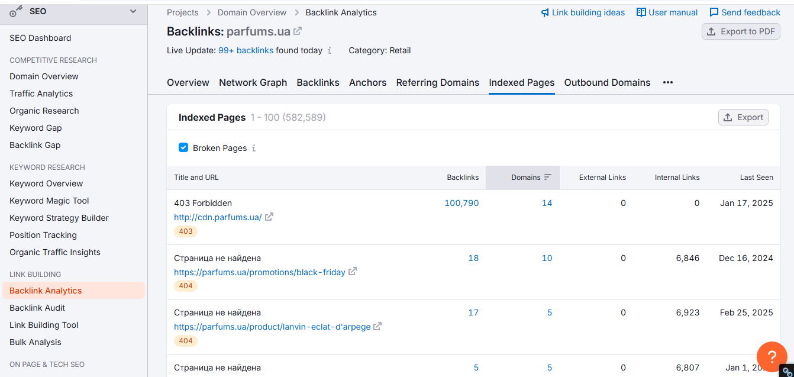Go to Domain Overview breadcrumb
The image size is (794, 377).
[252, 12]
